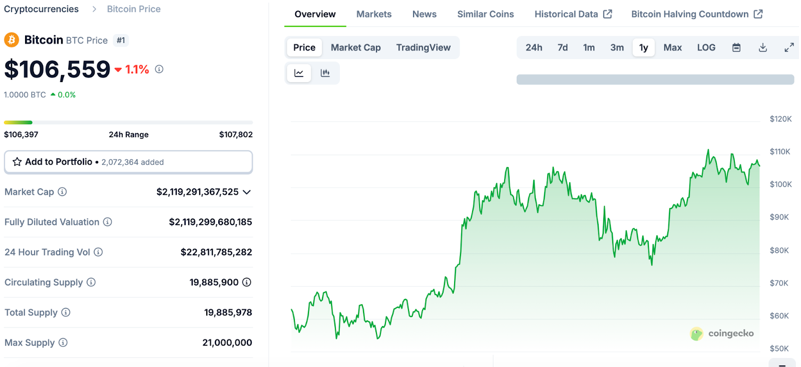Click the $120K axis label
The height and width of the screenshot is (367, 801).
(781, 119)
